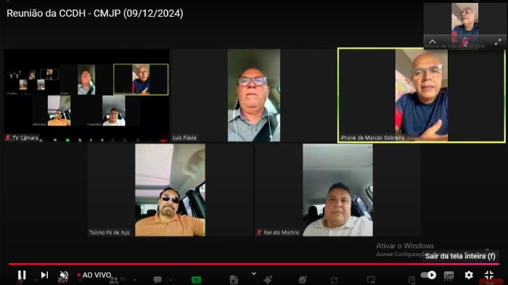Expand the floating speaker thumbnail with arrows icon
Viewport: 508px width, 285px height.
coord(498,42)
